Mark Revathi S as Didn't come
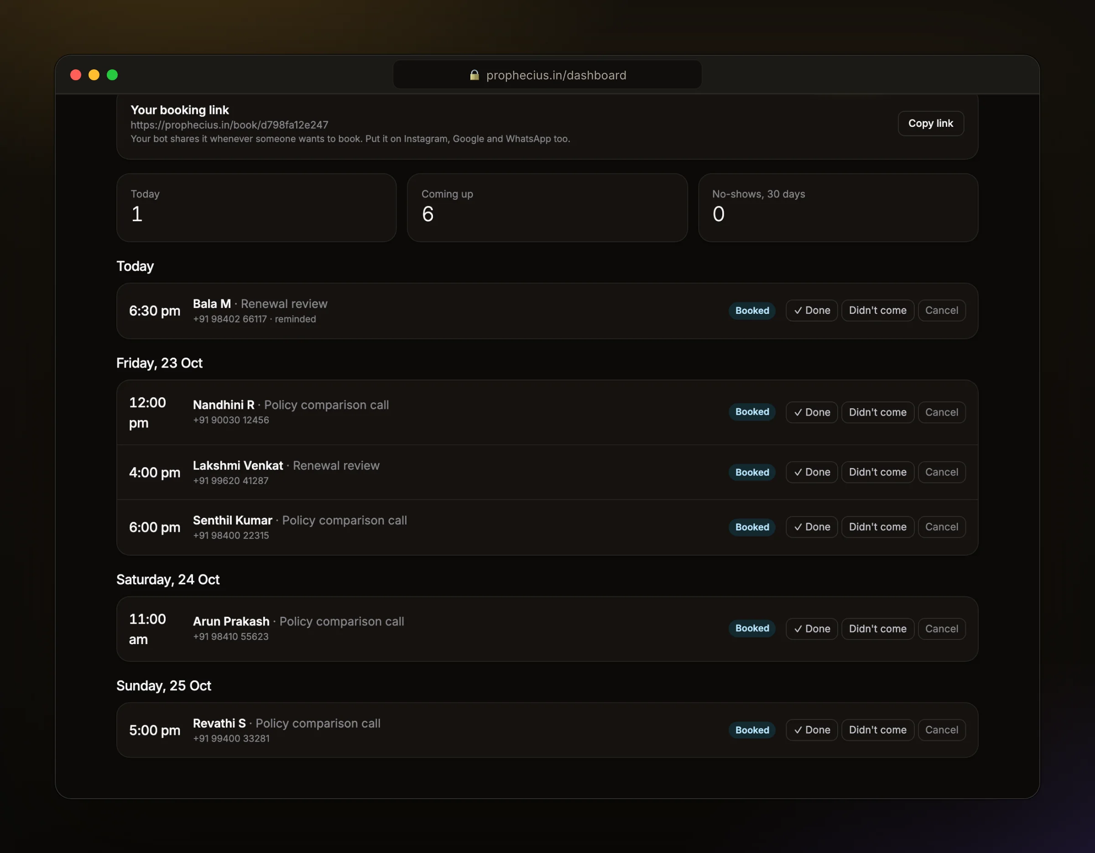 point(877,730)
